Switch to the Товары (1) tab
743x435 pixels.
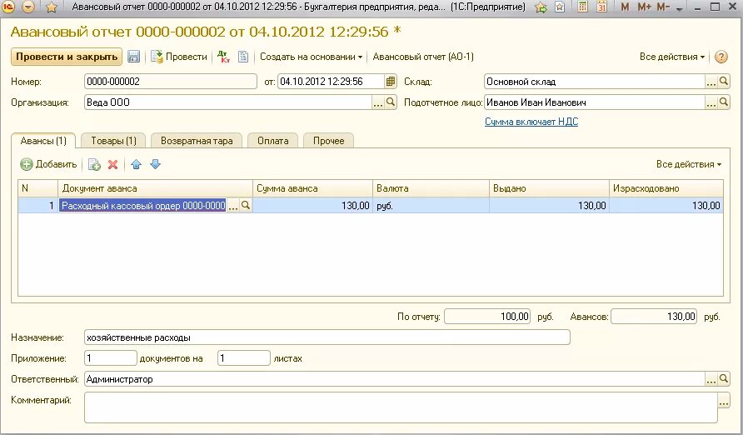113,141
